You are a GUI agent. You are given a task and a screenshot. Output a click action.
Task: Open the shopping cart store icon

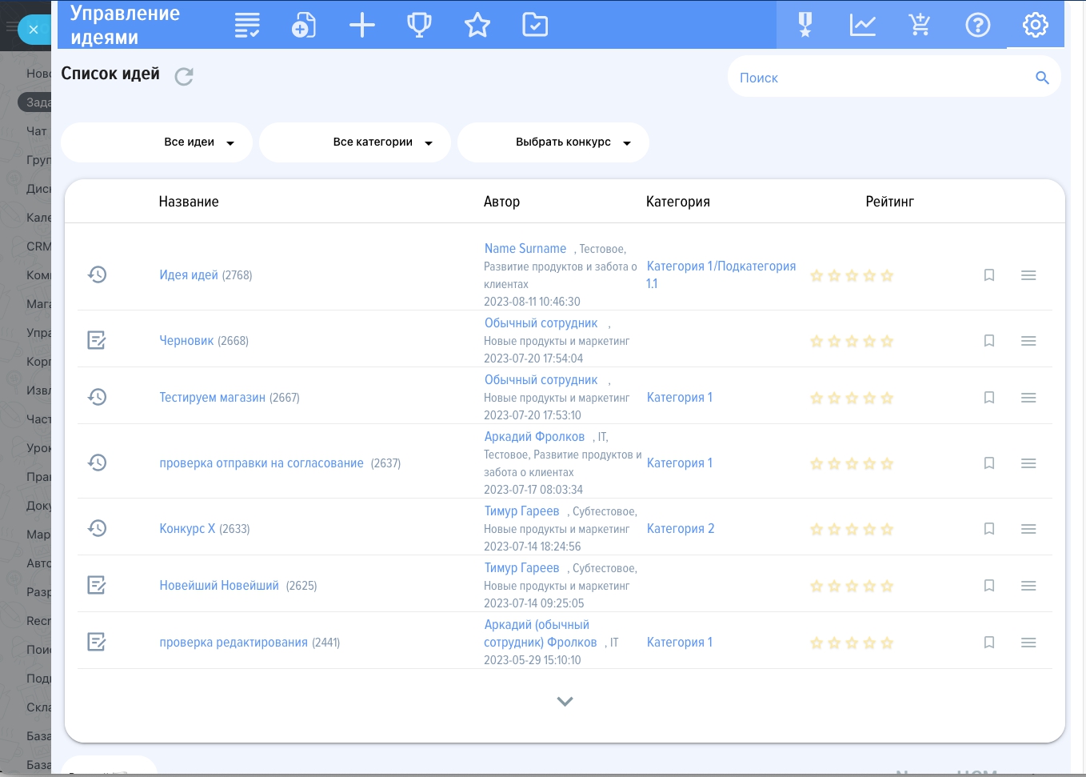pyautogui.click(x=920, y=25)
